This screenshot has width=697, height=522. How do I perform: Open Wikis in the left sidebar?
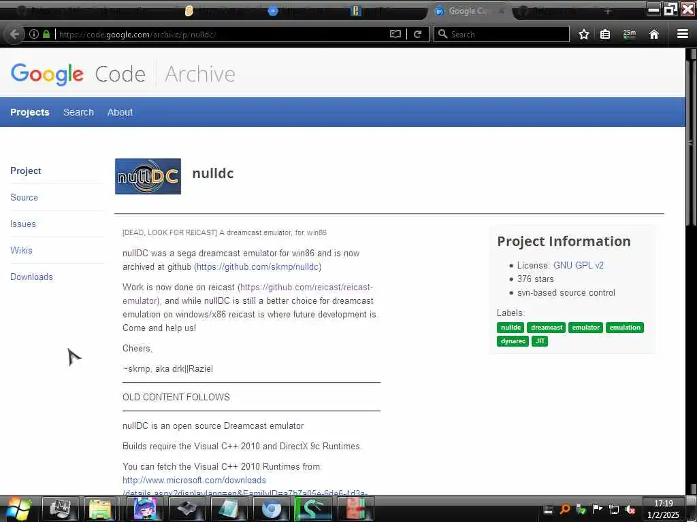click(x=21, y=250)
